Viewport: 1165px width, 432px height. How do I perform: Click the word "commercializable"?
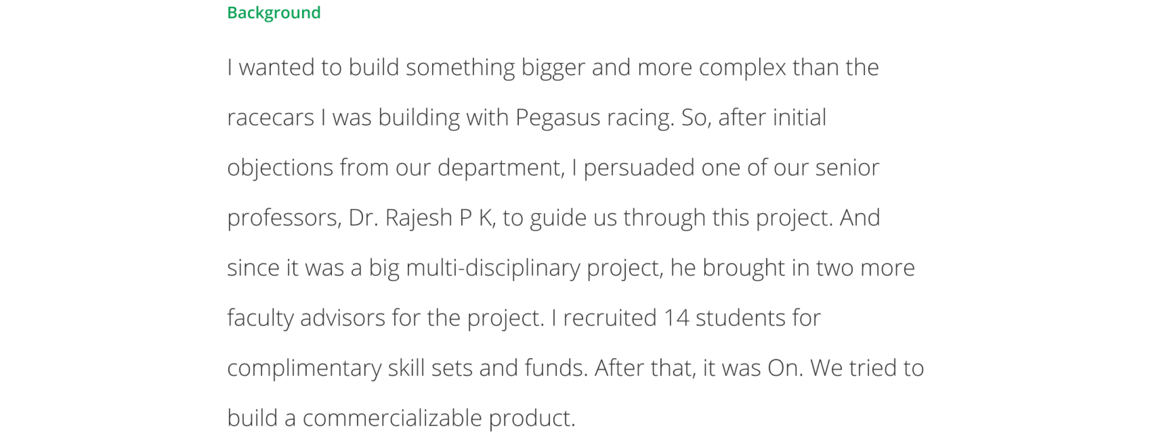pyautogui.click(x=392, y=418)
